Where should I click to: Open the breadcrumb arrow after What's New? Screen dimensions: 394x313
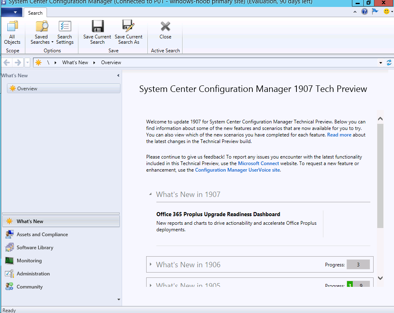tap(94, 63)
